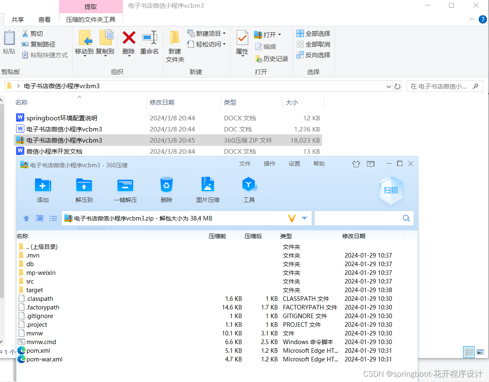Image resolution: width=489 pixels, height=382 pixels.
Task: Click 反向选择 to invert selection
Action: coord(314,55)
